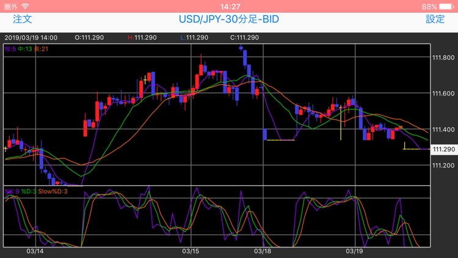Tap the battery icon in status bar
The width and height of the screenshot is (458, 258).
pos(446,7)
